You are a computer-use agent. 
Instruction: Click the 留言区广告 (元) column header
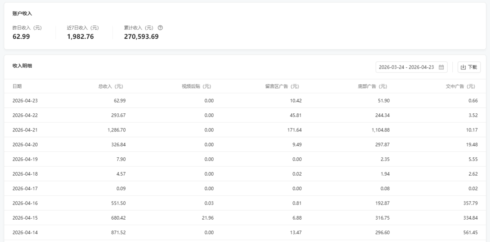[283, 86]
